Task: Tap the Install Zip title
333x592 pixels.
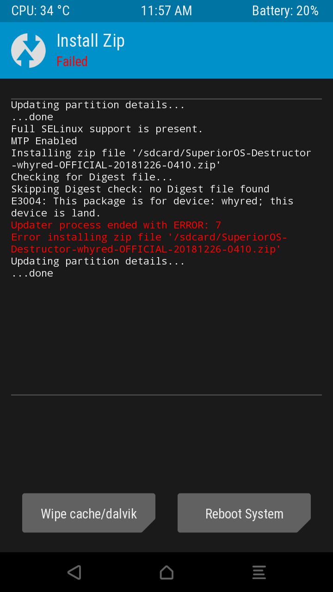Action: point(91,41)
